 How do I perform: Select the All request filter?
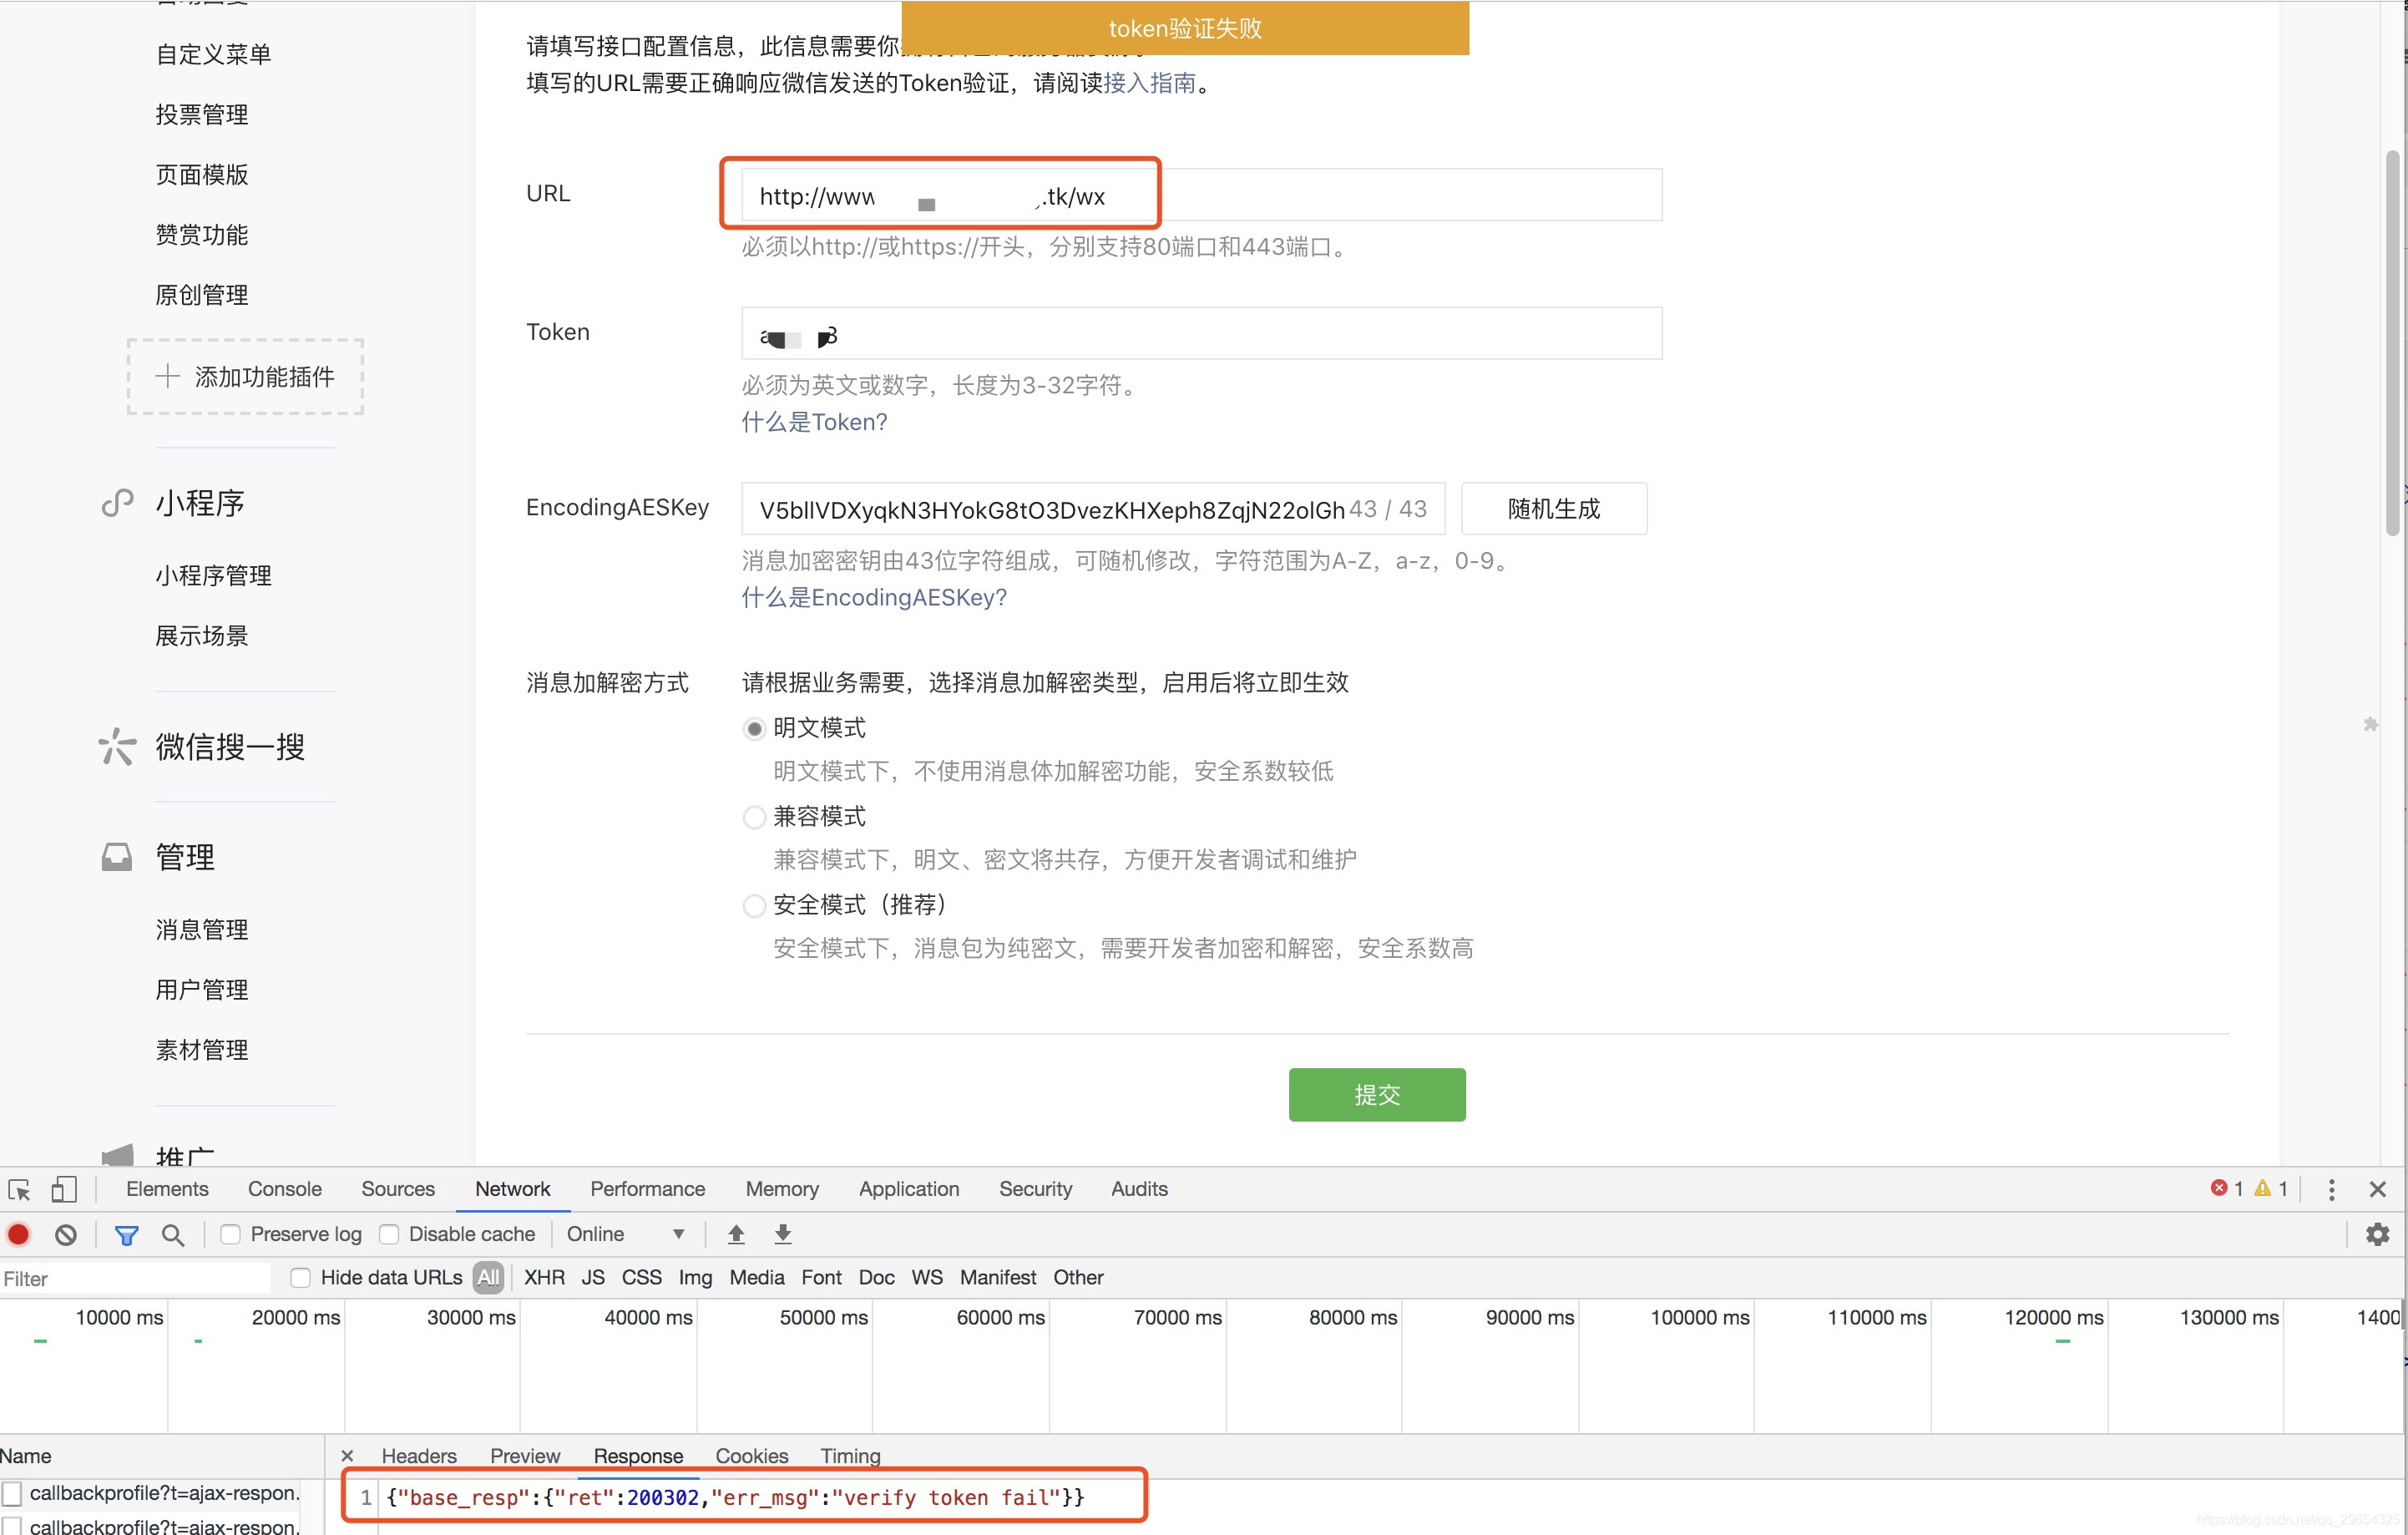pyautogui.click(x=488, y=1277)
